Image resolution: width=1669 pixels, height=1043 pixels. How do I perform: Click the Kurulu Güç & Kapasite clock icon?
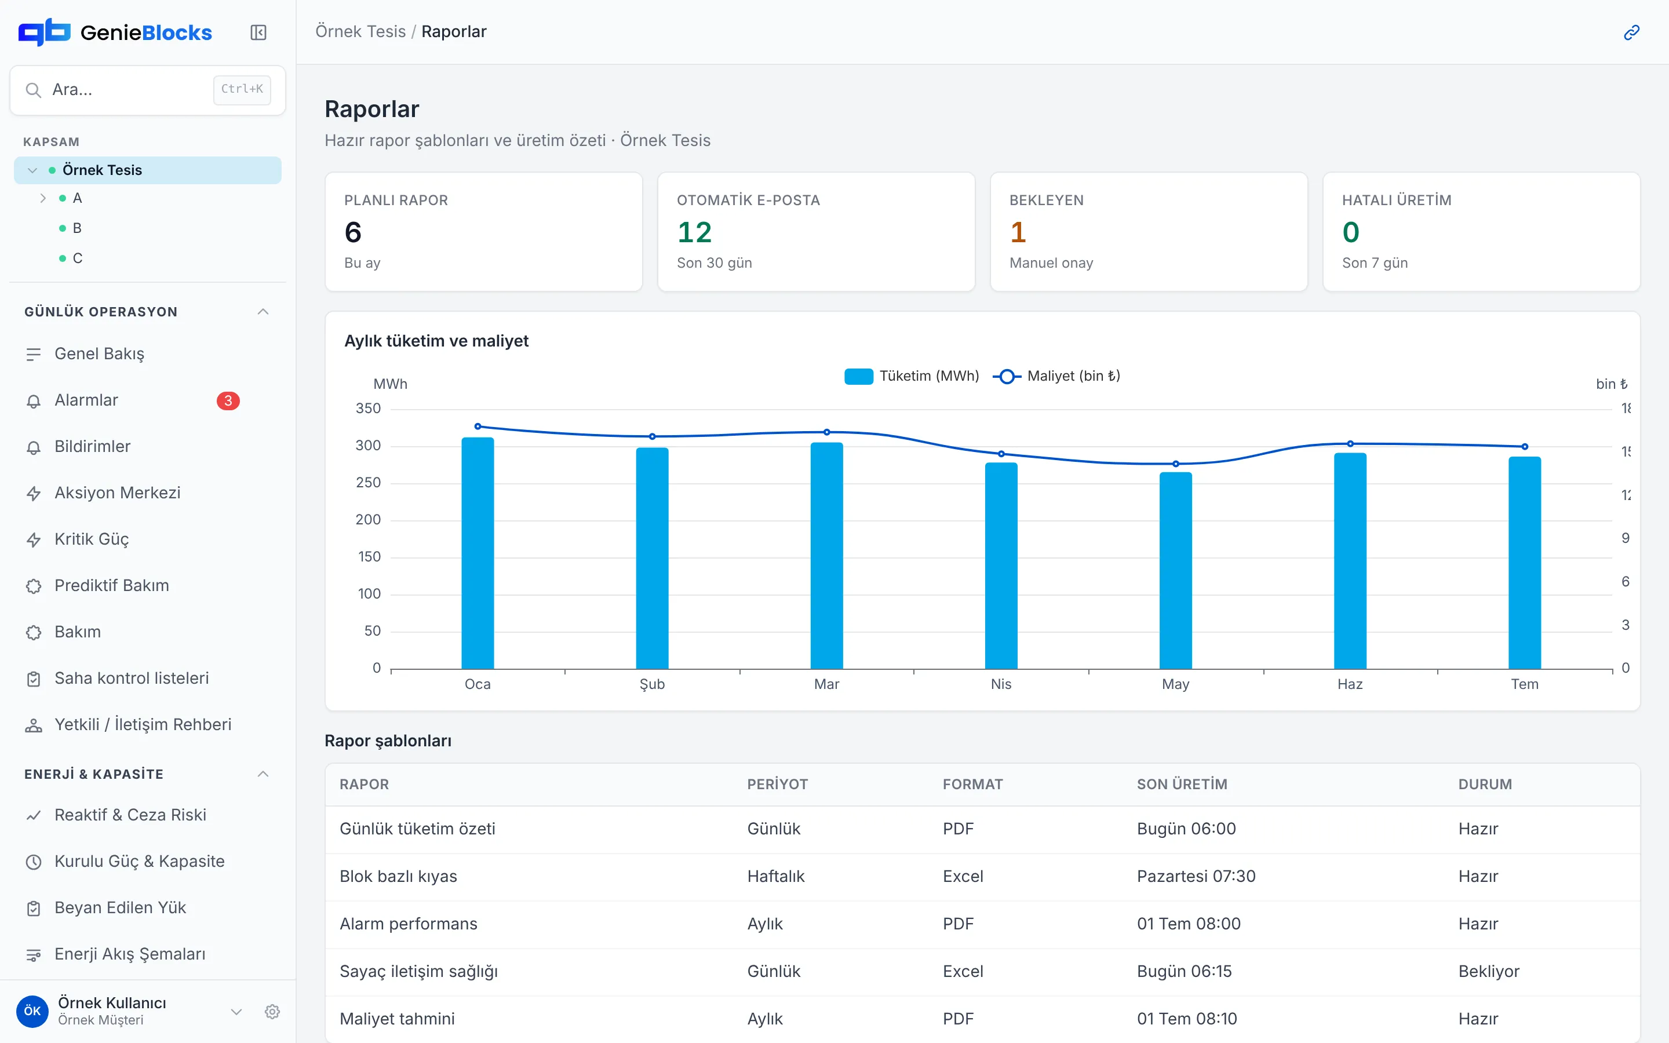33,862
